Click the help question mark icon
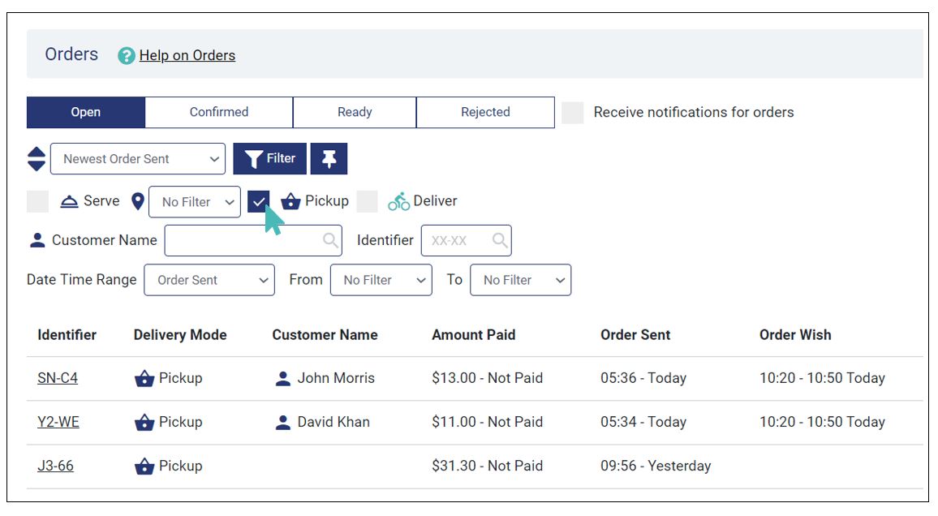The width and height of the screenshot is (938, 516). [x=127, y=56]
